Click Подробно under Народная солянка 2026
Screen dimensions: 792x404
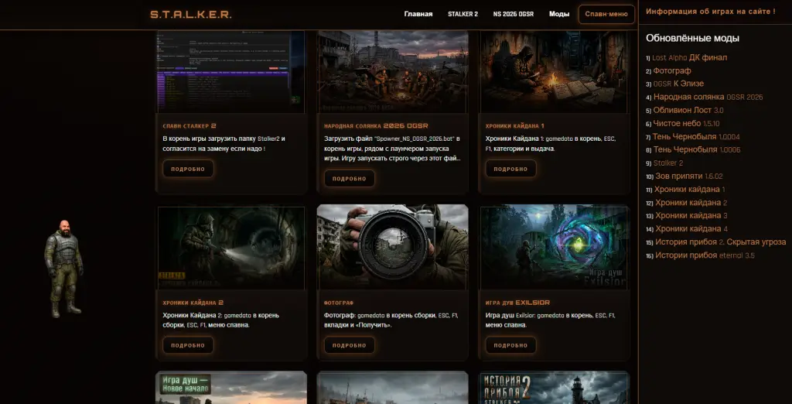pos(350,179)
